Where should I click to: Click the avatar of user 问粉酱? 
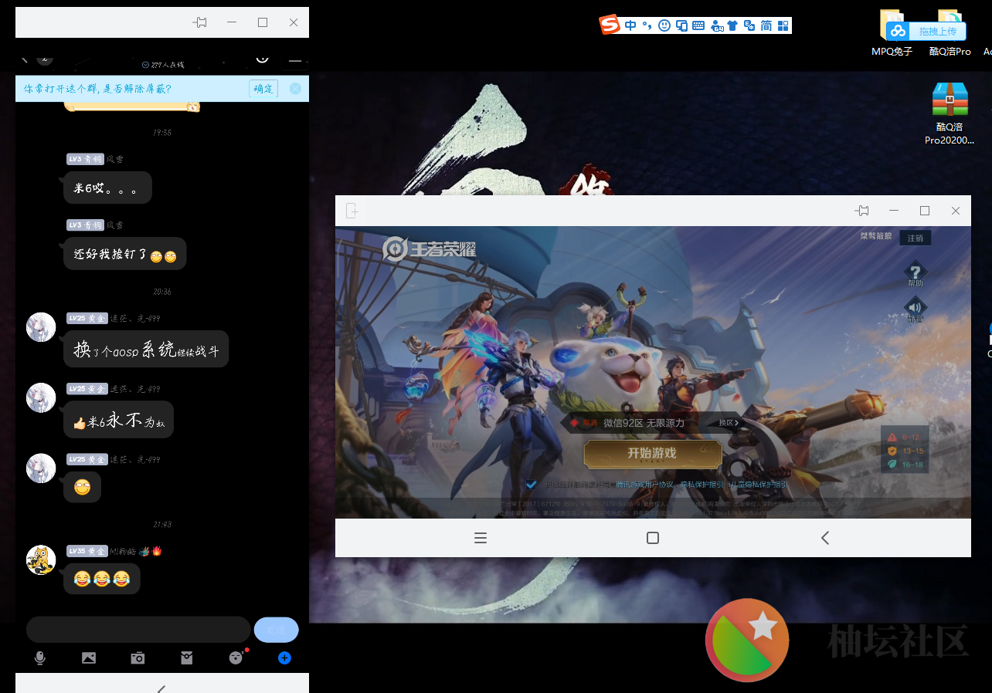pyautogui.click(x=41, y=559)
